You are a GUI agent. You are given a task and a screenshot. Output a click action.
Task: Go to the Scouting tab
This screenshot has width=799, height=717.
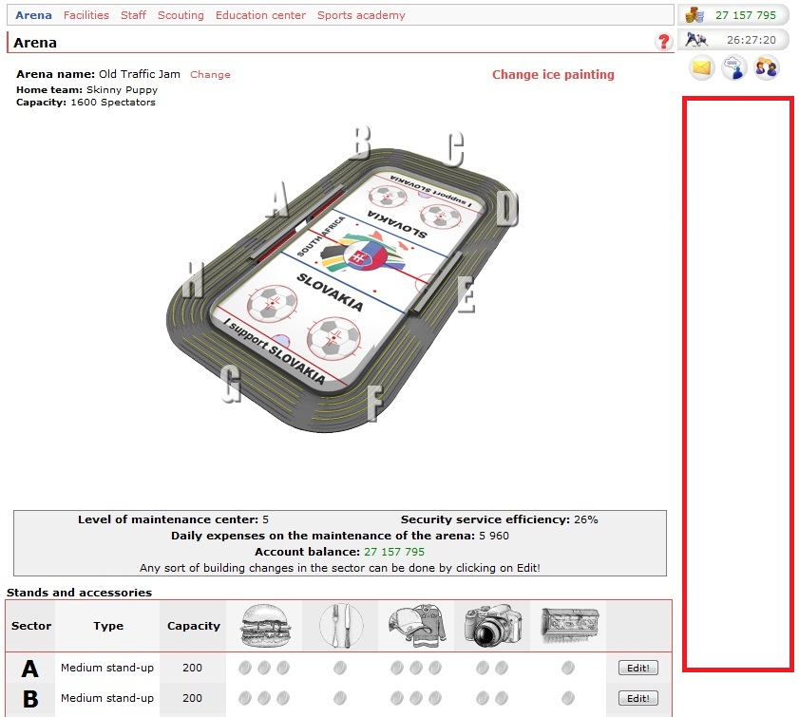click(181, 15)
